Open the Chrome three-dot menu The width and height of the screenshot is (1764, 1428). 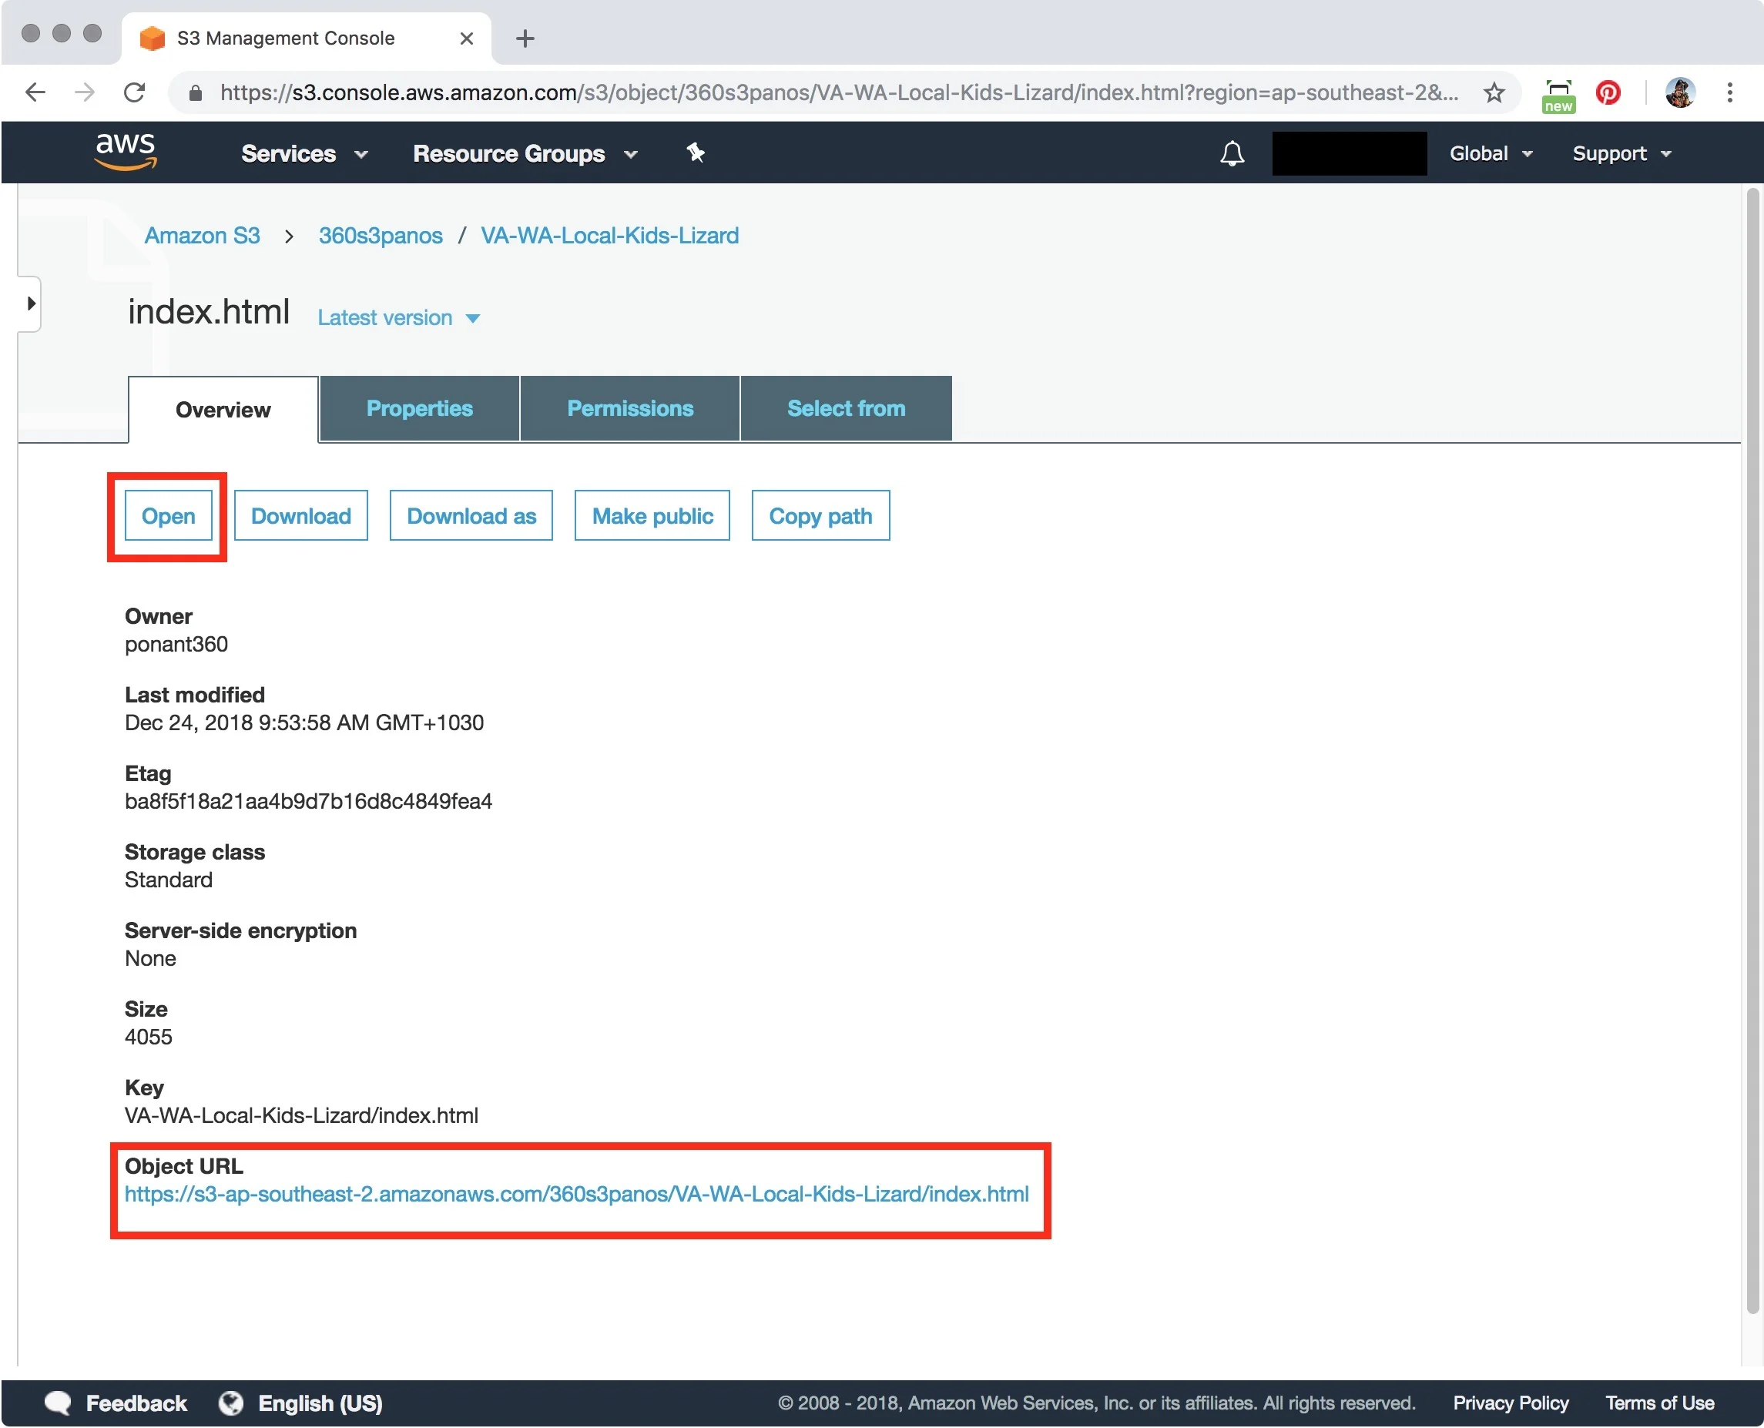coord(1729,92)
